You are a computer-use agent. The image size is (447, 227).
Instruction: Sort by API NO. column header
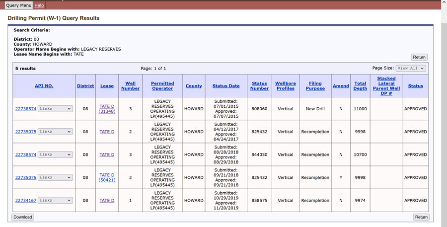pyautogui.click(x=44, y=86)
